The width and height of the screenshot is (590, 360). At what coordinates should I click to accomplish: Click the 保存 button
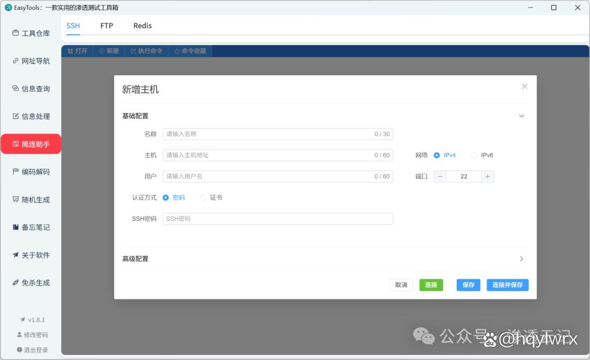coord(469,285)
